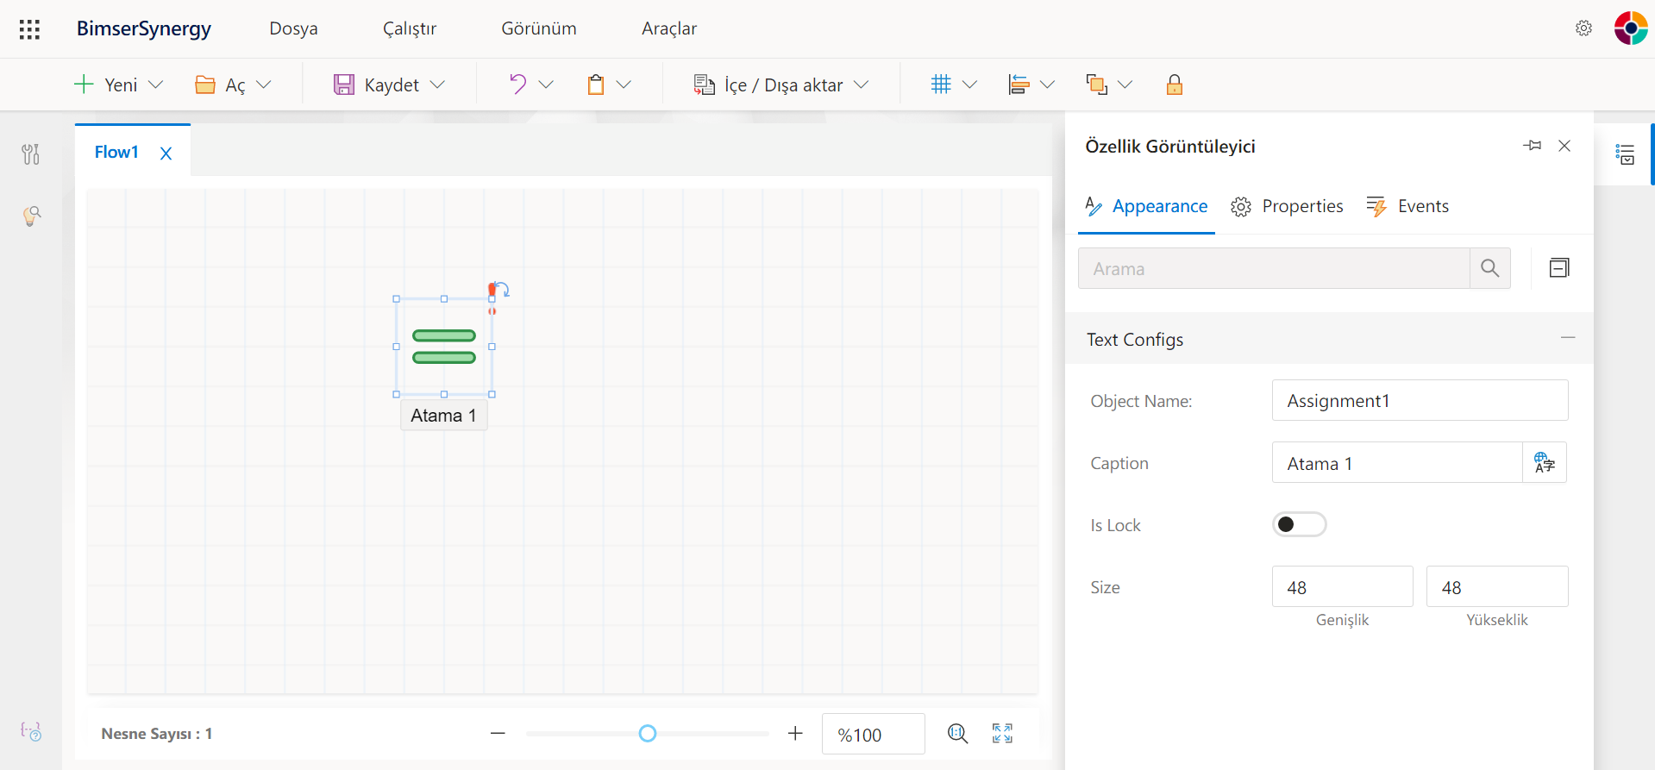Viewport: 1655px width, 770px height.
Task: Click the Object Name input field
Action: (1419, 401)
